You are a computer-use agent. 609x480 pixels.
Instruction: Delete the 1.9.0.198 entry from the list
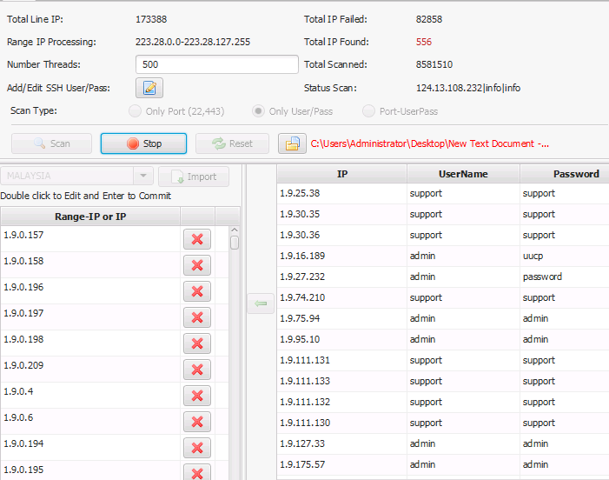197,344
